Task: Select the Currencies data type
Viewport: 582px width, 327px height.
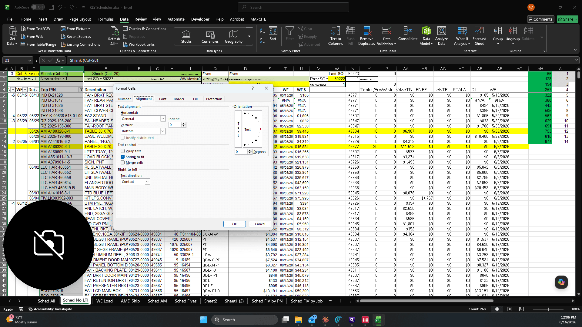Action: coord(210,36)
